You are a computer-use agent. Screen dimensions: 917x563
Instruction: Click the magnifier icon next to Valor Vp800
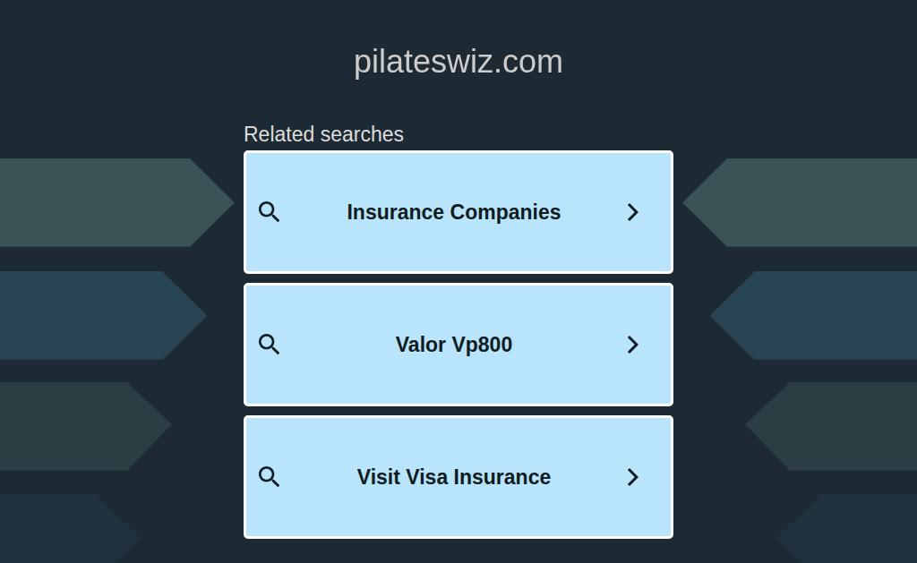coord(269,345)
